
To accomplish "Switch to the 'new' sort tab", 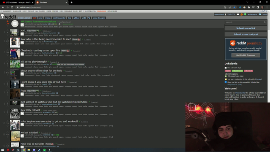I will [40, 18].
